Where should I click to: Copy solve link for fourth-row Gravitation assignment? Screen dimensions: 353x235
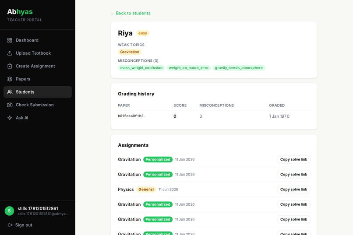pos(293,204)
